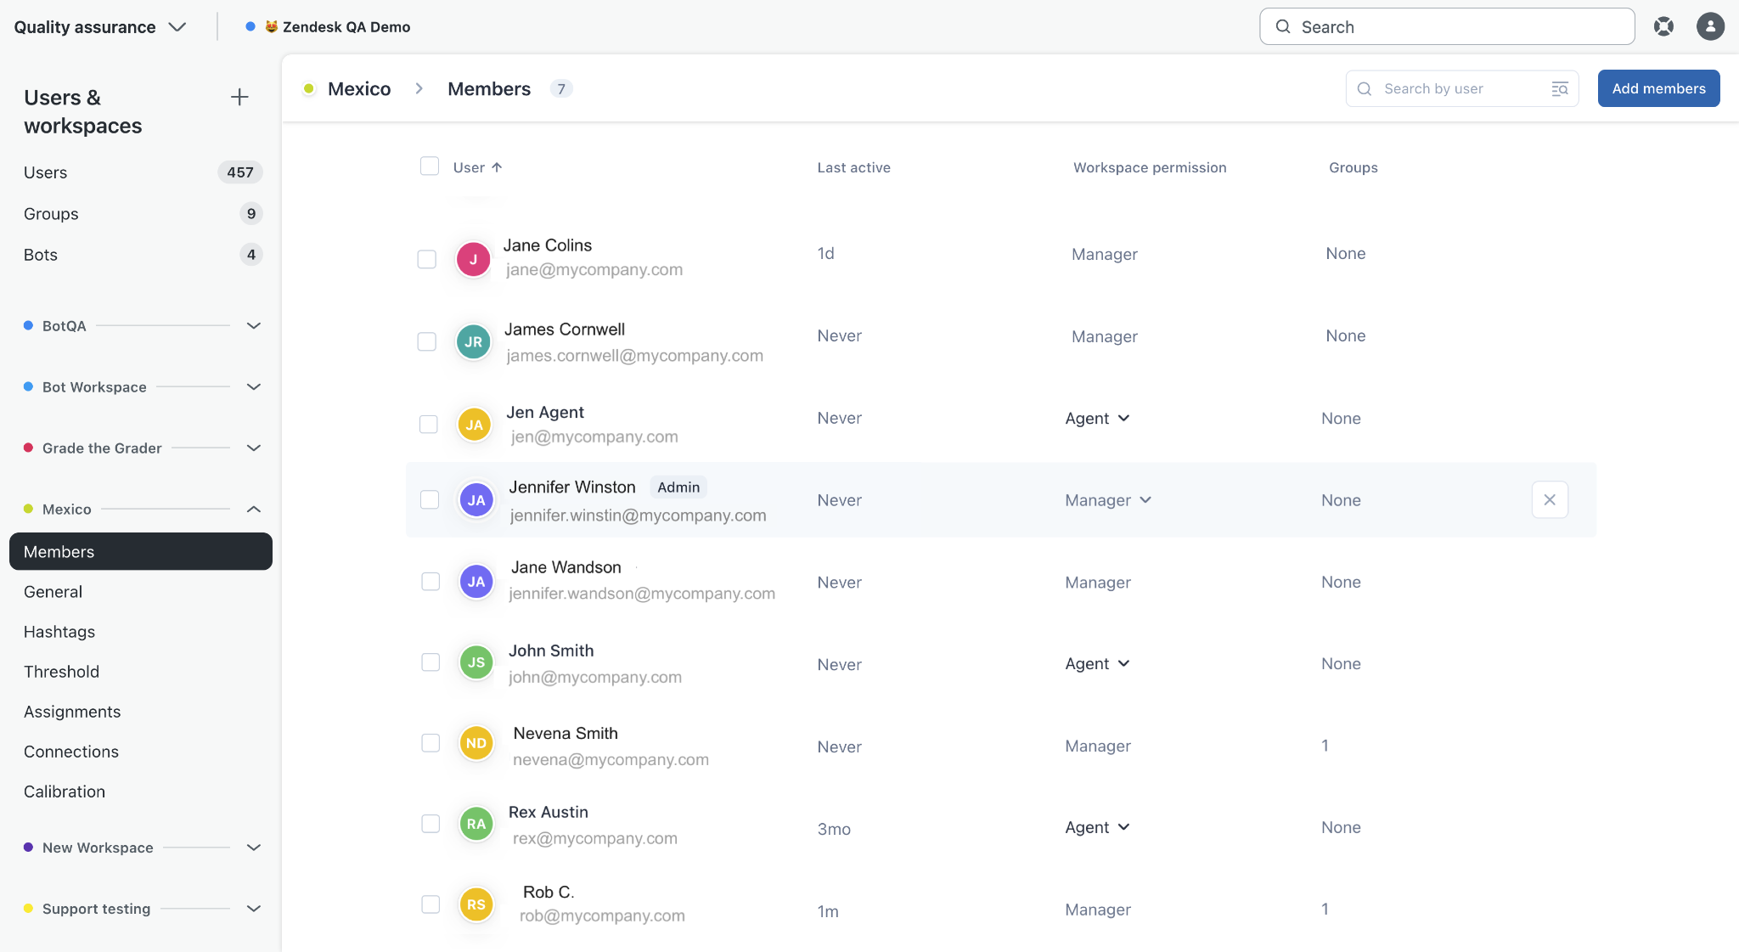Viewport: 1739px width, 952px height.
Task: Check the box for Jane Wandson
Action: [x=431, y=581]
